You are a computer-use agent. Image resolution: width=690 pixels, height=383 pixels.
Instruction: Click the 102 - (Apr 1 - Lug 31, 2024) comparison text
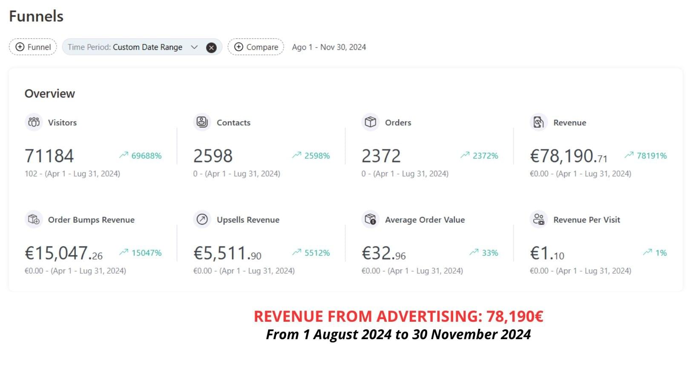pyautogui.click(x=72, y=174)
